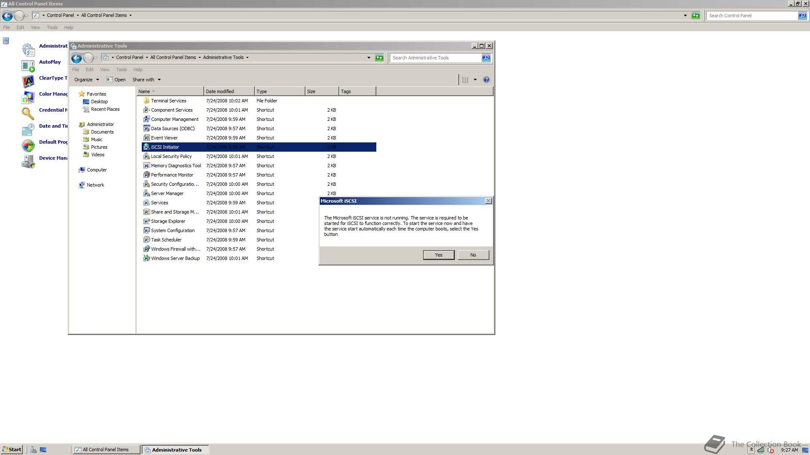Select Computer in navigation pane
810x455 pixels.
pos(92,170)
